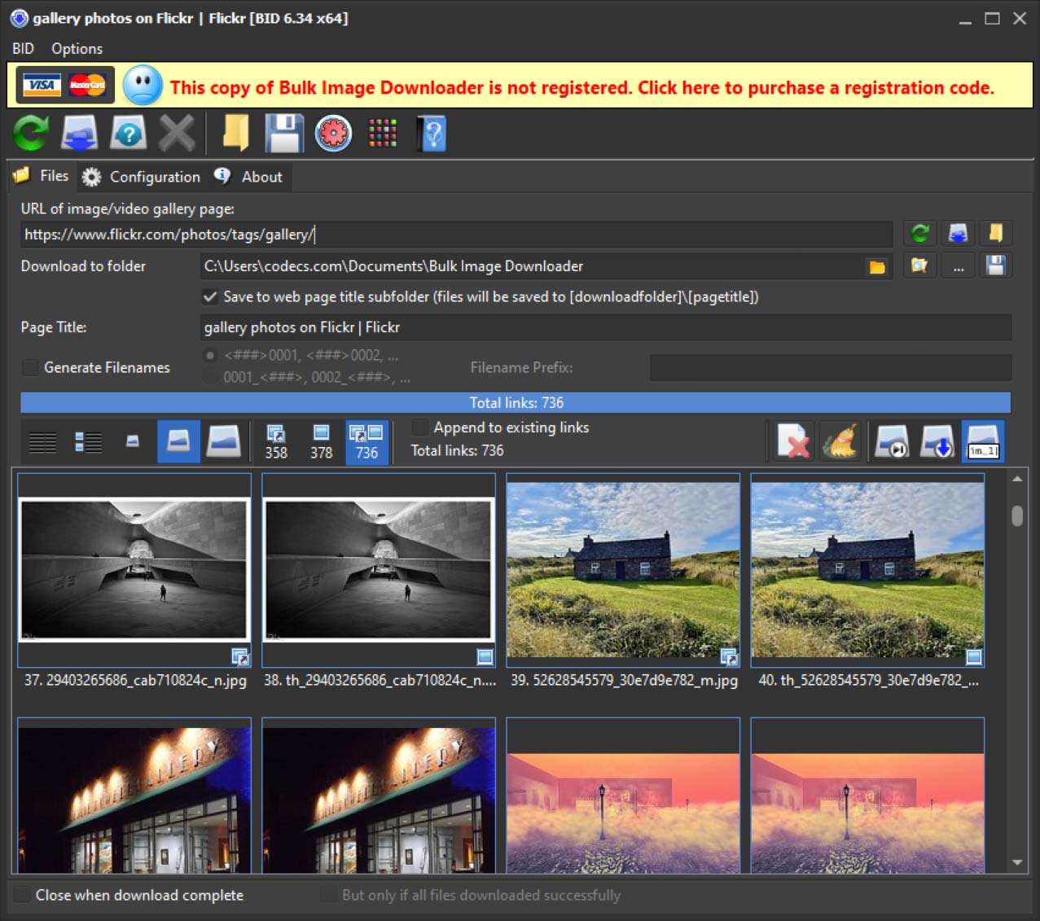This screenshot has height=921, width=1040.
Task: Switch to details list view icon
Action: (x=88, y=441)
